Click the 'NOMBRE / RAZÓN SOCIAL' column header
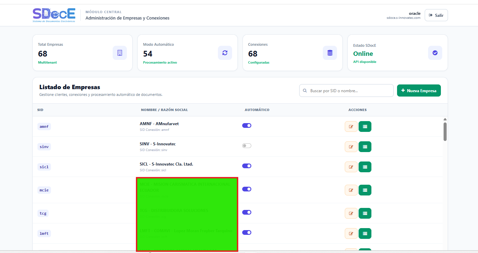 click(x=164, y=110)
